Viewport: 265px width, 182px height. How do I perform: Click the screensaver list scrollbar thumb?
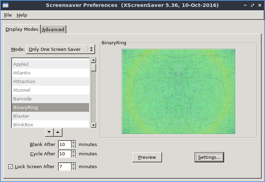[93, 67]
